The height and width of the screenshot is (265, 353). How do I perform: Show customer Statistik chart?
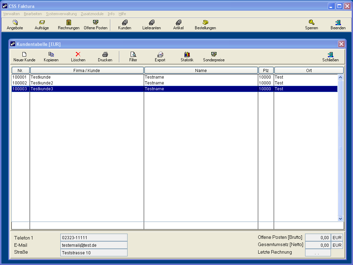(187, 57)
